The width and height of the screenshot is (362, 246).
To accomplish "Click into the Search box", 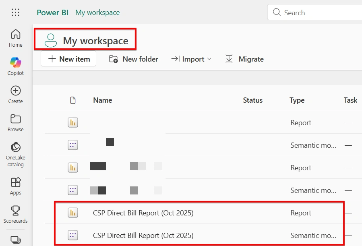I will (x=314, y=12).
